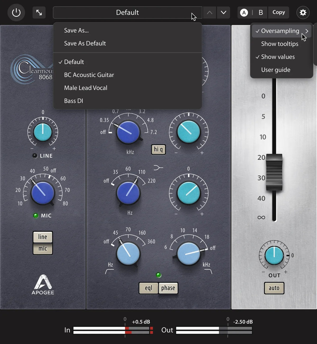The height and width of the screenshot is (344, 317).
Task: Open the settings gear menu
Action: (303, 12)
